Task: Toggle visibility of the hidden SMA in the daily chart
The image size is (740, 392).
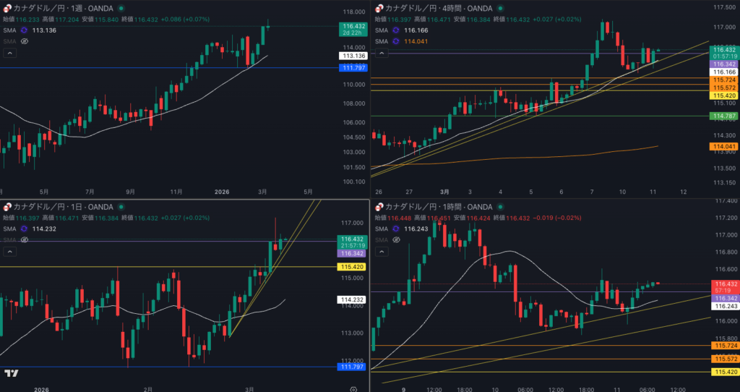Action: (x=24, y=239)
